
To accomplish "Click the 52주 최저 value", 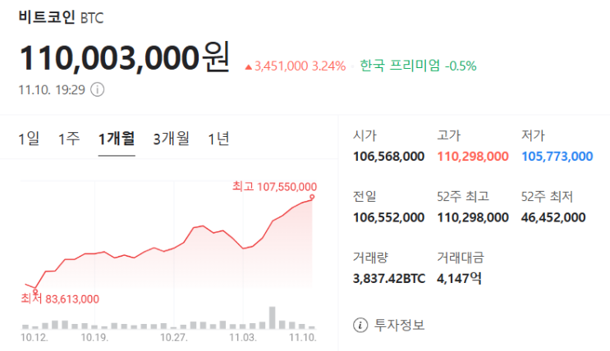I will [x=553, y=217].
